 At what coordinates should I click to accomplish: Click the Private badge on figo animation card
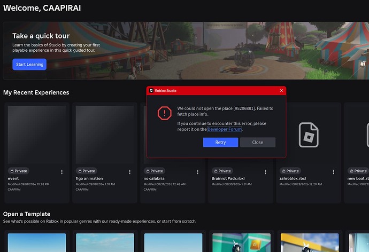pyautogui.click(x=87, y=171)
